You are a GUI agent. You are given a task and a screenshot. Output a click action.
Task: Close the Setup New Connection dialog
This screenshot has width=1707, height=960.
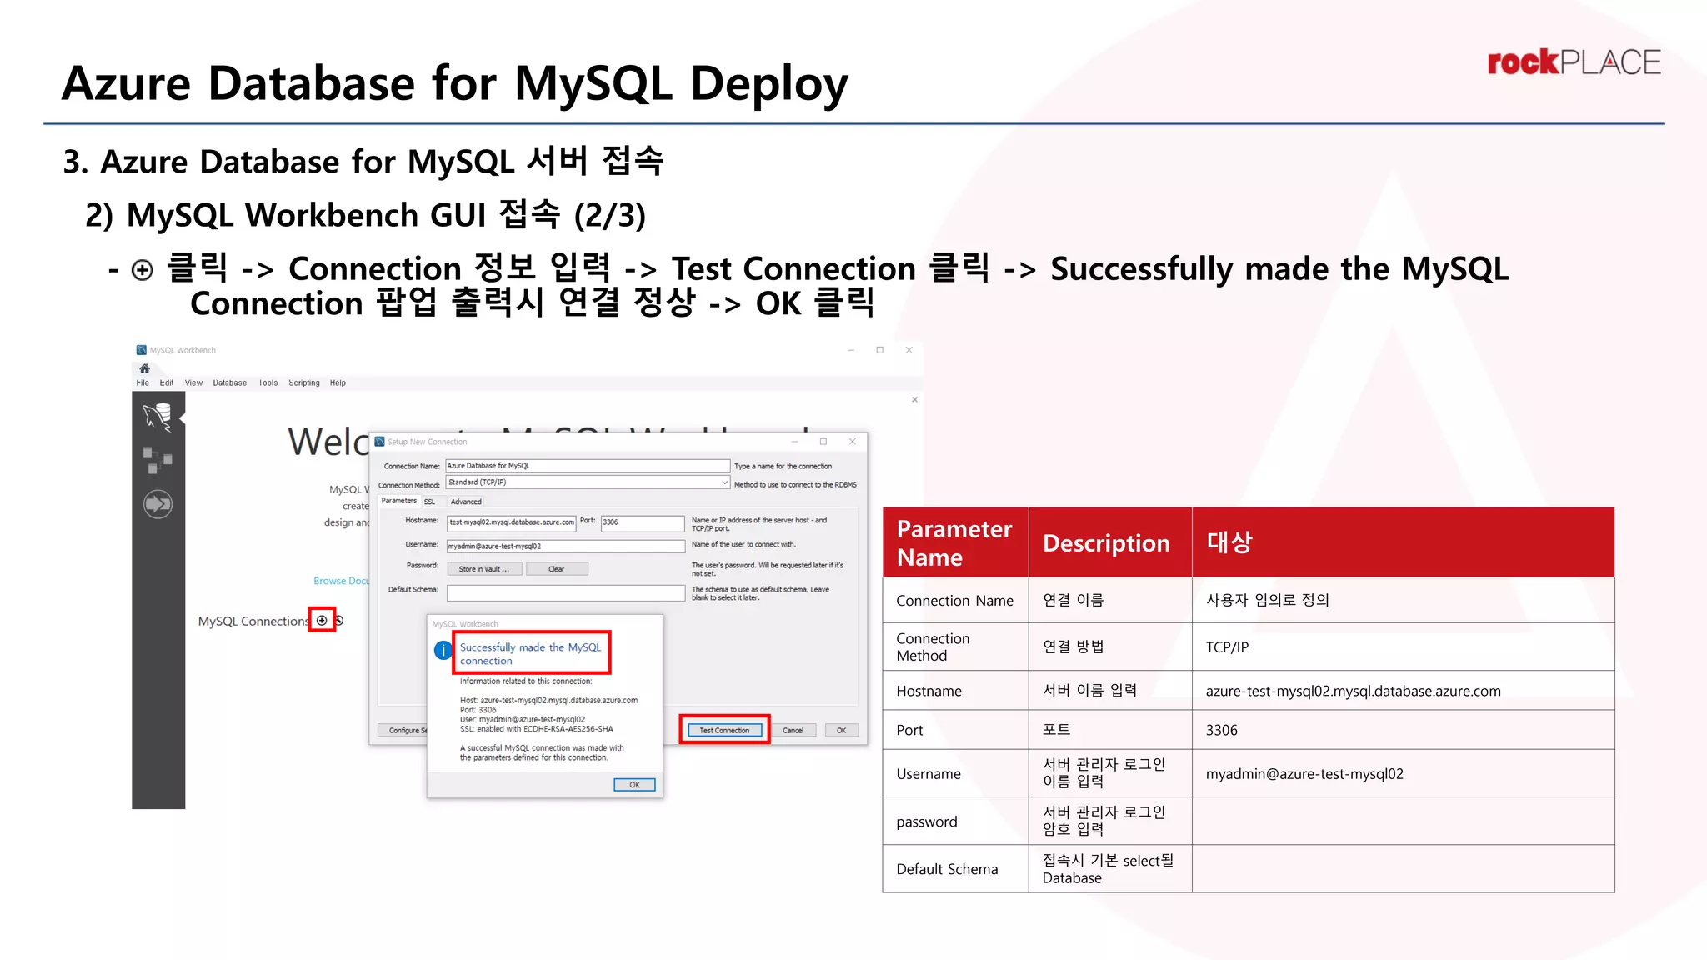853,442
